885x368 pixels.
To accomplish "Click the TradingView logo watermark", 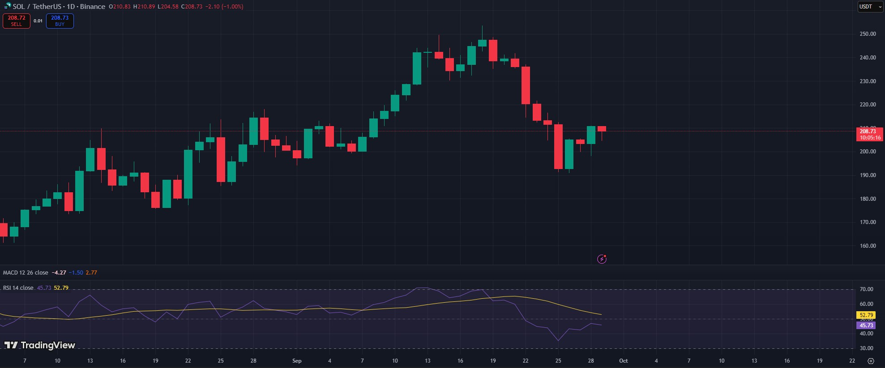I will (39, 345).
